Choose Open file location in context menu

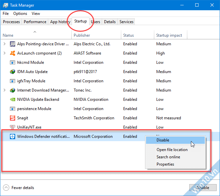[175, 150]
